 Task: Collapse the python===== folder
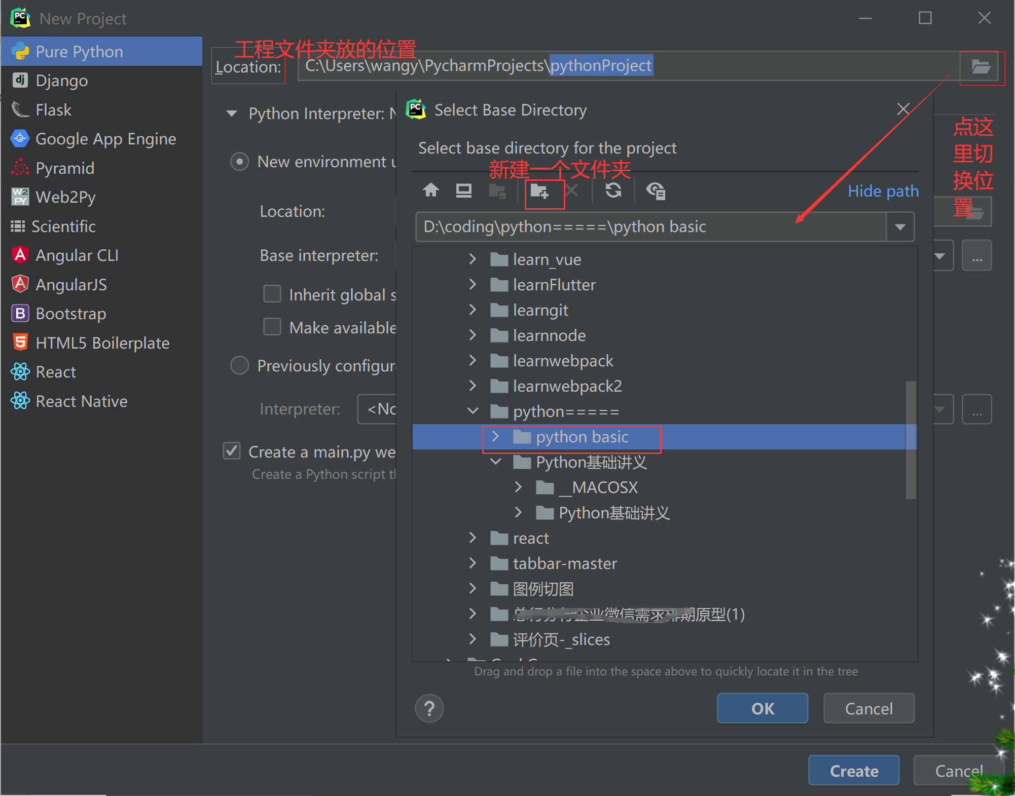tap(473, 411)
